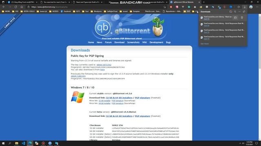Close the qBittorrent Official Website tab

(x=199, y=2)
